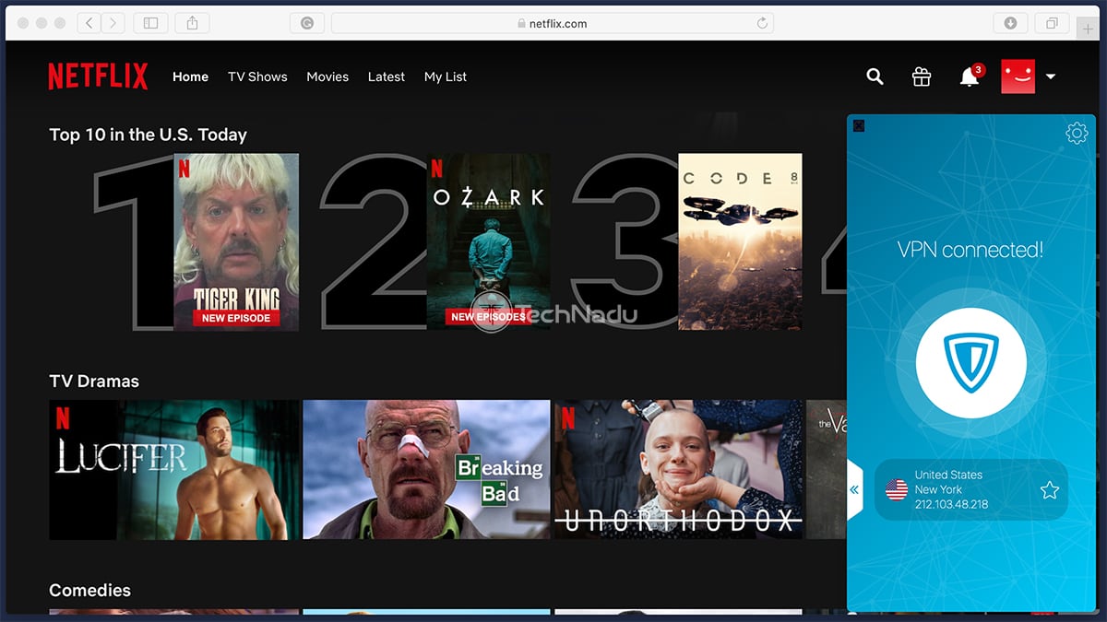
Task: Show Safari tab overview
Action: click(1052, 23)
